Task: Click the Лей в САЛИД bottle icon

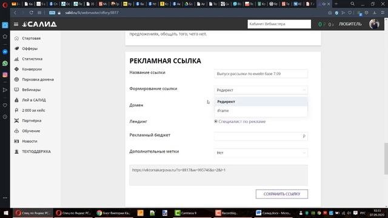Action: 16,100
